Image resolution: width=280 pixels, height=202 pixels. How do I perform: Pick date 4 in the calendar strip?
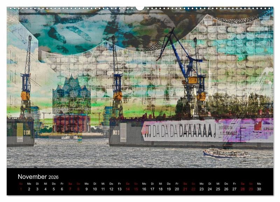pos(45,189)
